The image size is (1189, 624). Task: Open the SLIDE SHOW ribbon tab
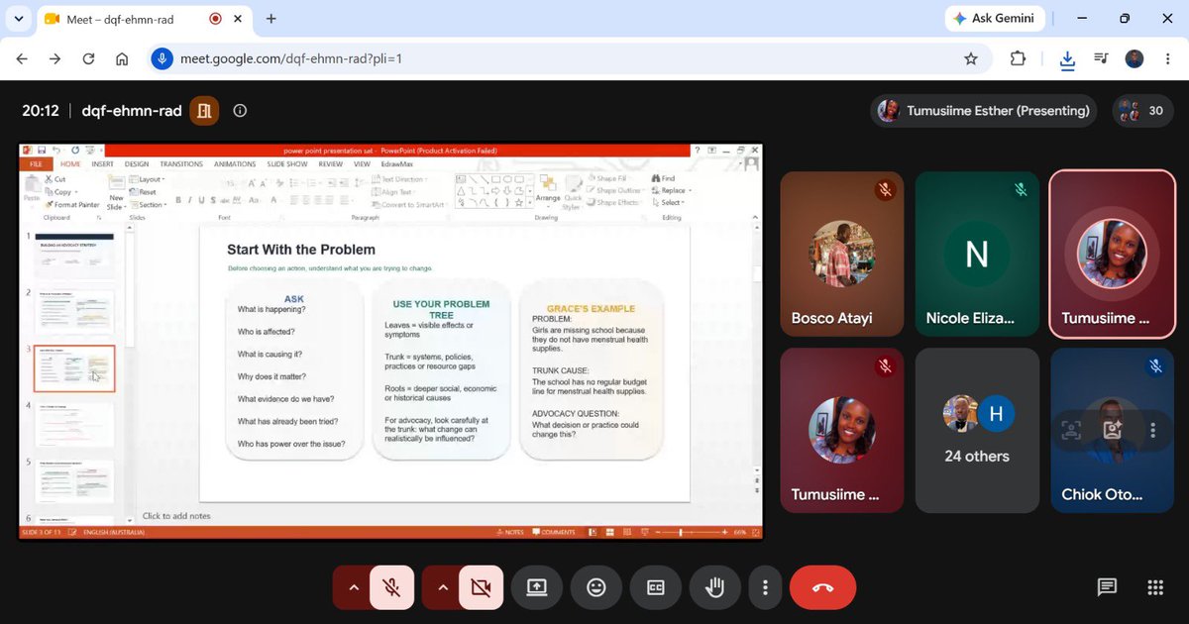287,164
